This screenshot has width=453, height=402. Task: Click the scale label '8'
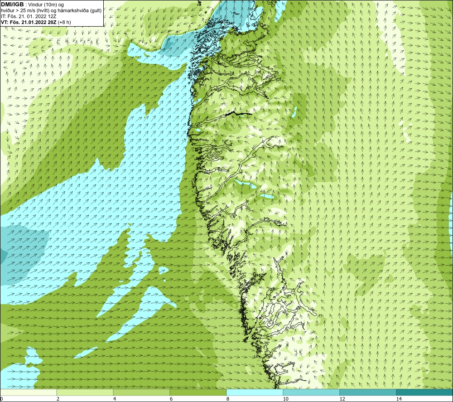[228, 399]
